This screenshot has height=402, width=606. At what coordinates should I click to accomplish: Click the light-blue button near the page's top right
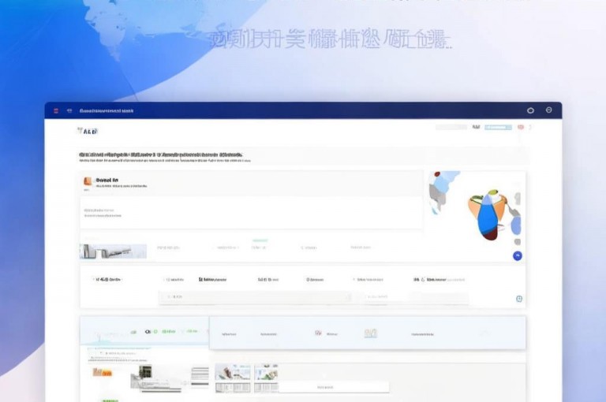(498, 127)
